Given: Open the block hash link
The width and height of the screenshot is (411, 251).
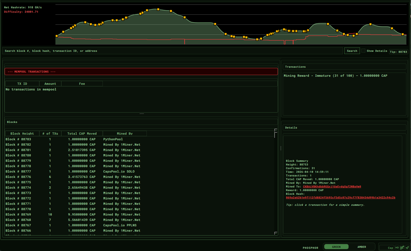Looking at the screenshot, I should tap(340, 198).
